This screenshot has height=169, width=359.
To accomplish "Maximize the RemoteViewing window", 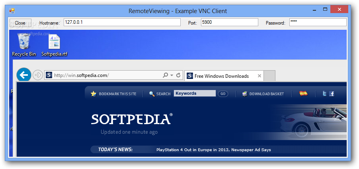I will point(325,10).
